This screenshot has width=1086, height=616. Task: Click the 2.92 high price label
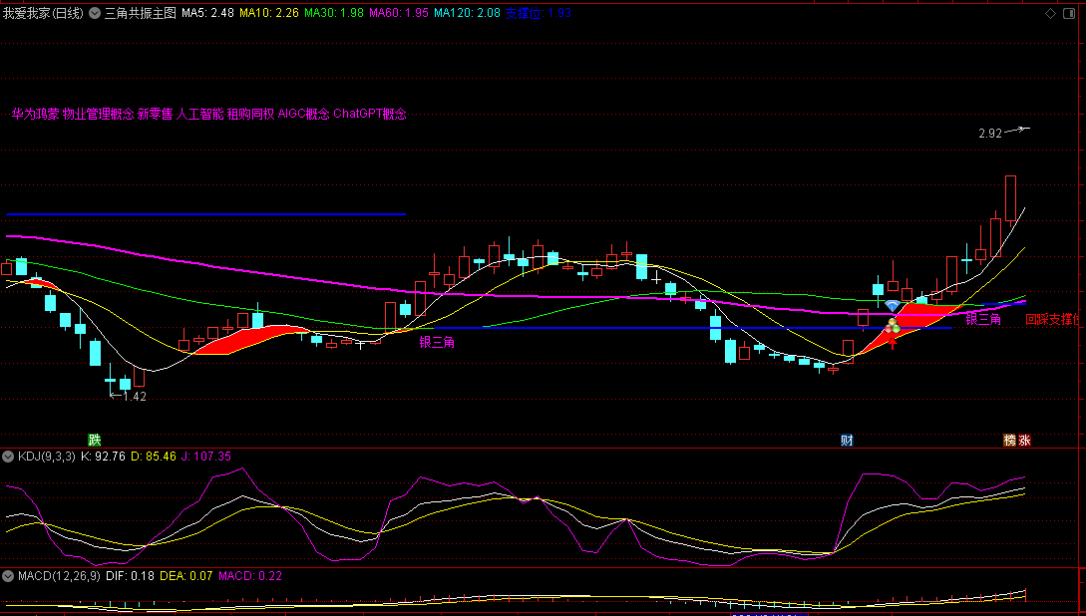(990, 134)
